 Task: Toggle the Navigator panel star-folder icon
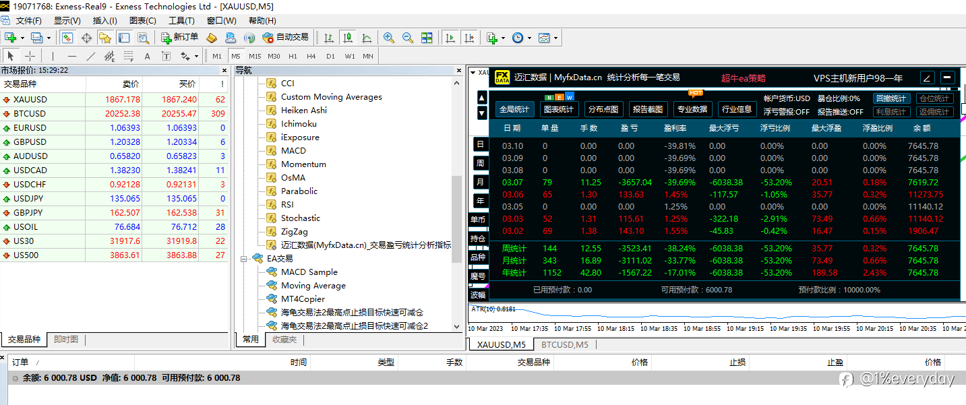pyautogui.click(x=104, y=38)
